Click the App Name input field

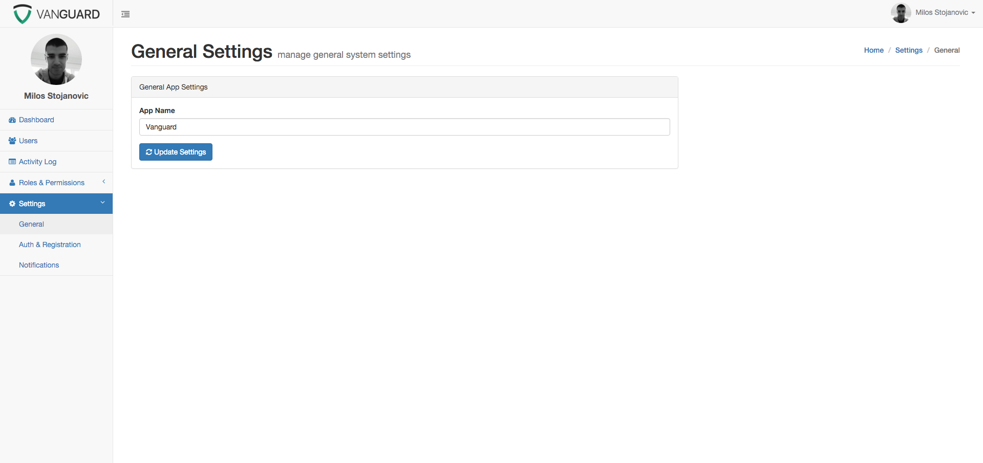pos(404,127)
